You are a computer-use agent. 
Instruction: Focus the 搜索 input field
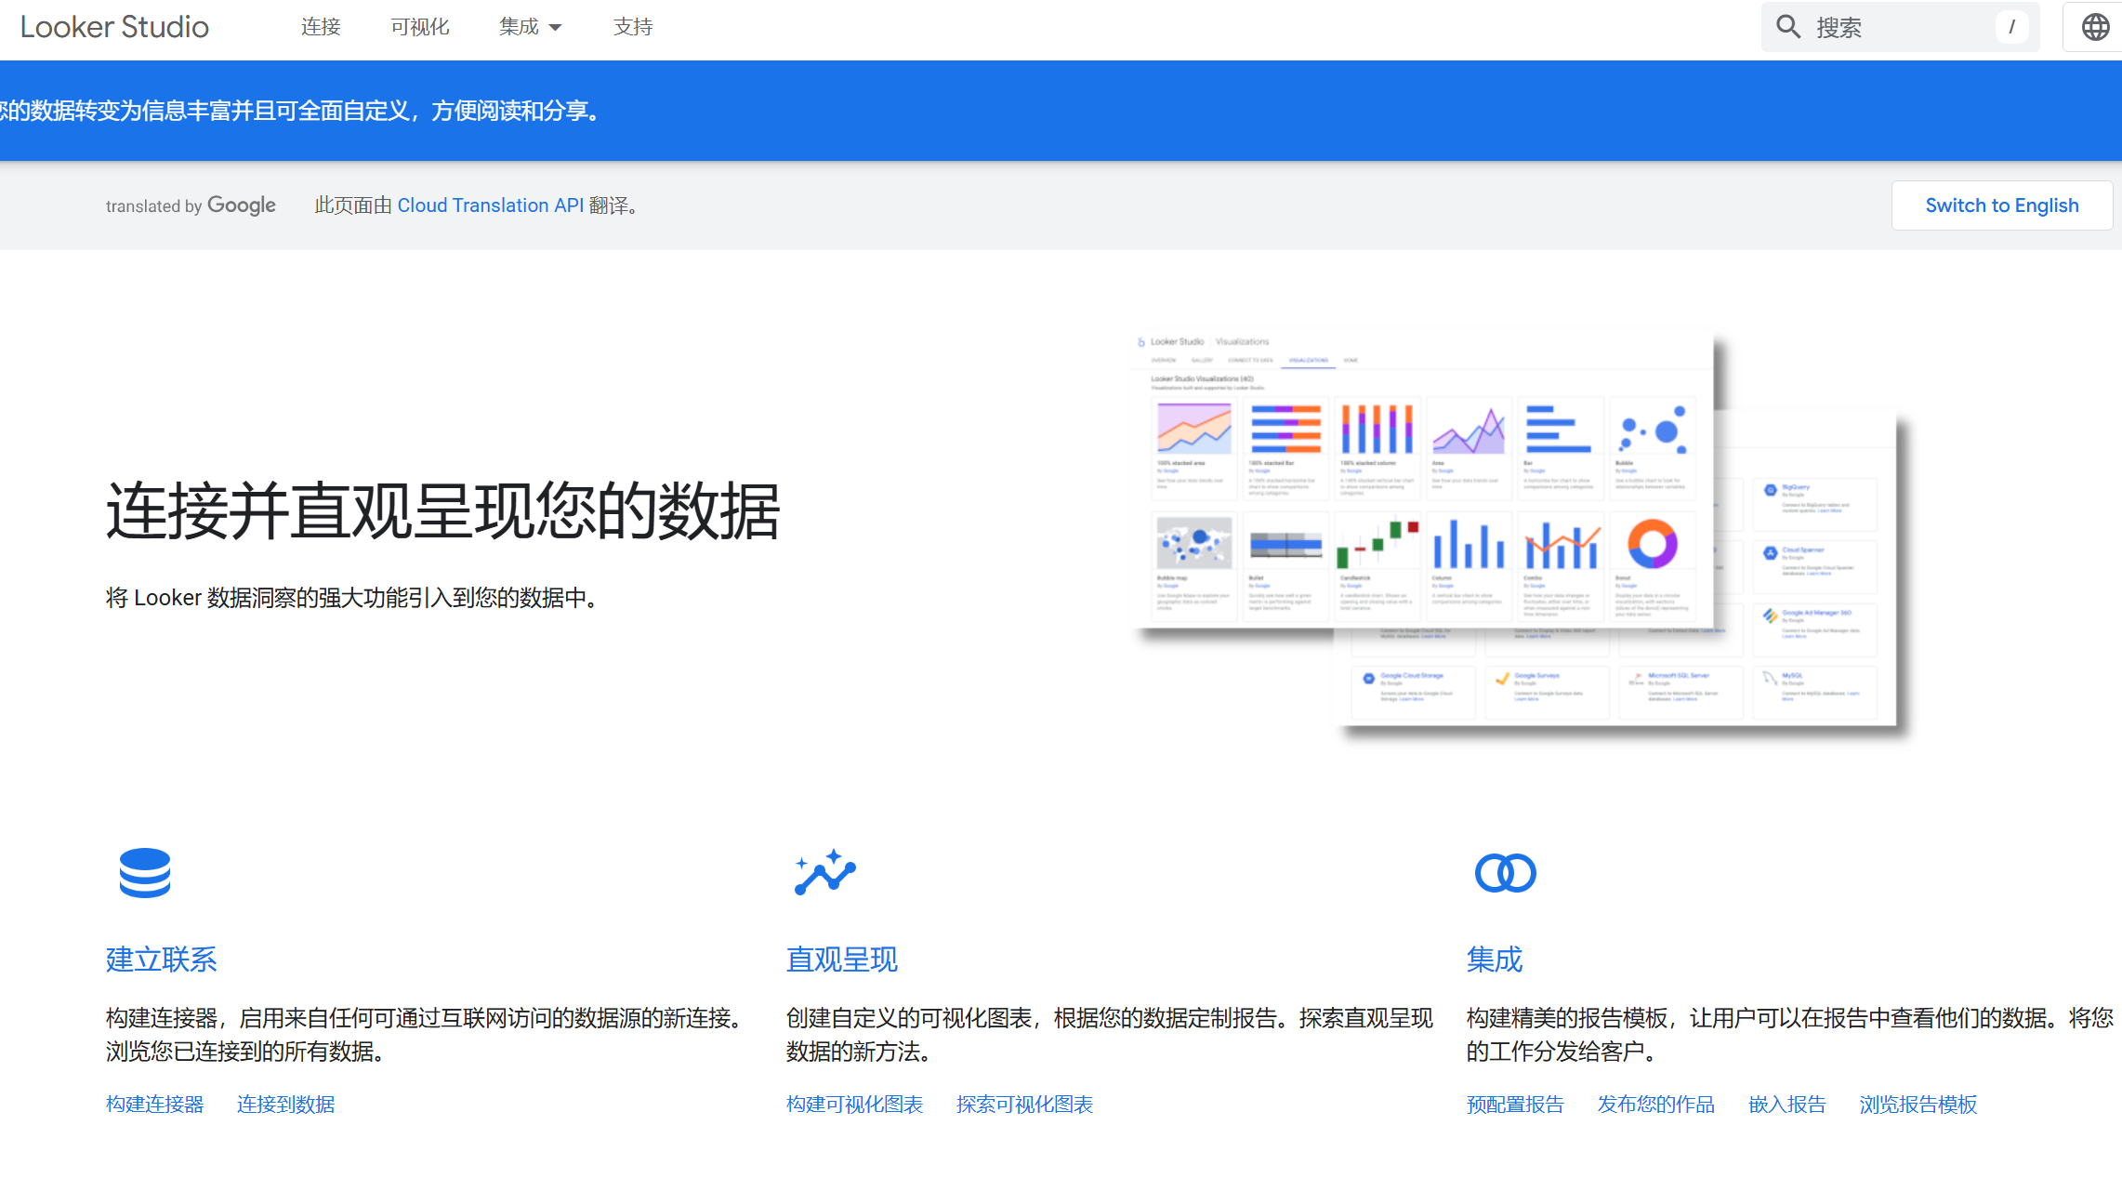point(1900,27)
